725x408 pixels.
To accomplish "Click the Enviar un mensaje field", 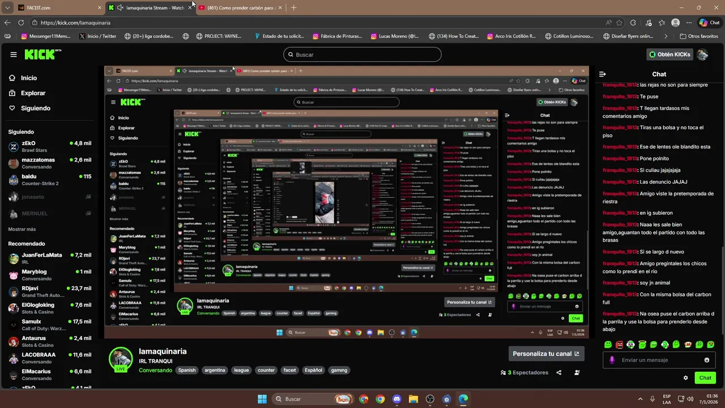I will click(660, 360).
